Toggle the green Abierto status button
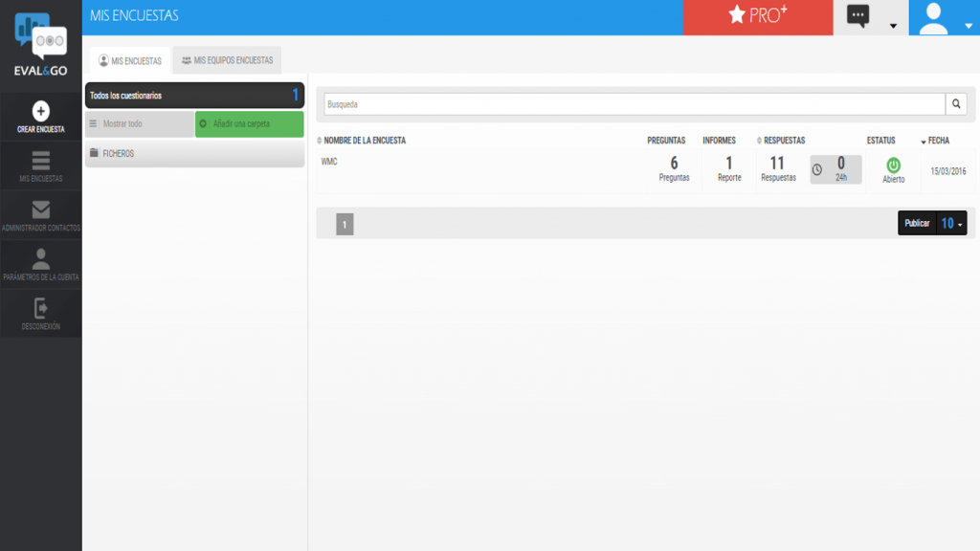The height and width of the screenshot is (551, 980). [893, 165]
